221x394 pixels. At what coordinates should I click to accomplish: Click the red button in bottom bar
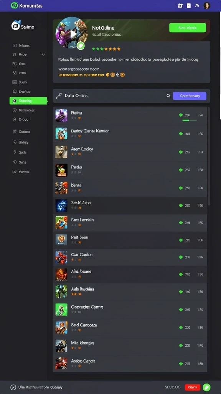pyautogui.click(x=193, y=387)
